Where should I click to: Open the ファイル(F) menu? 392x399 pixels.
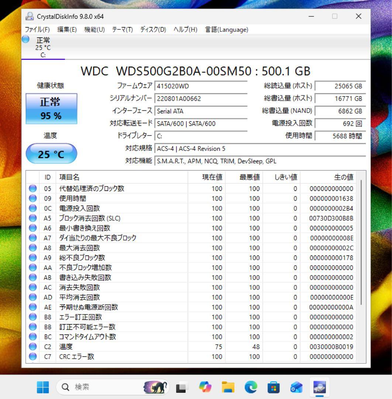[x=37, y=30]
